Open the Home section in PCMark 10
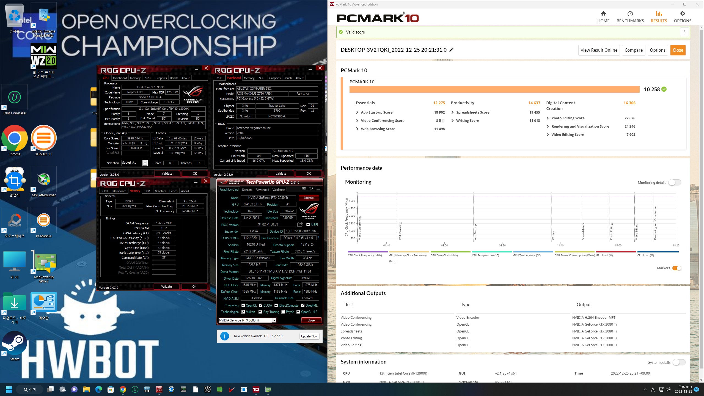The height and width of the screenshot is (396, 704). 603,17
